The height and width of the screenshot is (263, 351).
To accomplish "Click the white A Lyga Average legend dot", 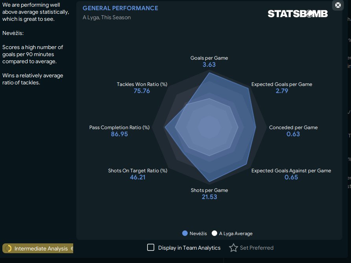I will pyautogui.click(x=214, y=233).
